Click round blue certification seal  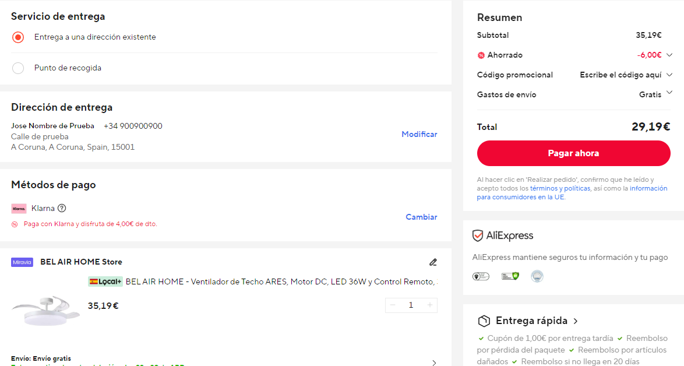pyautogui.click(x=537, y=276)
